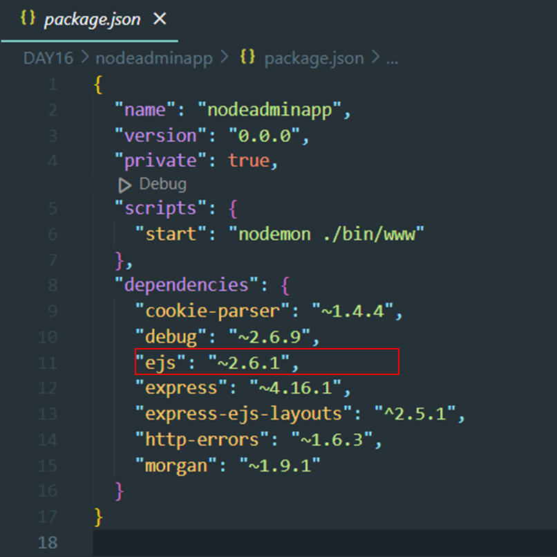
Task: Click the "debug" dependency name
Action: tap(171, 337)
